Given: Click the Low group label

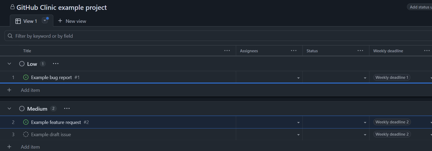Looking at the screenshot, I should pos(32,64).
